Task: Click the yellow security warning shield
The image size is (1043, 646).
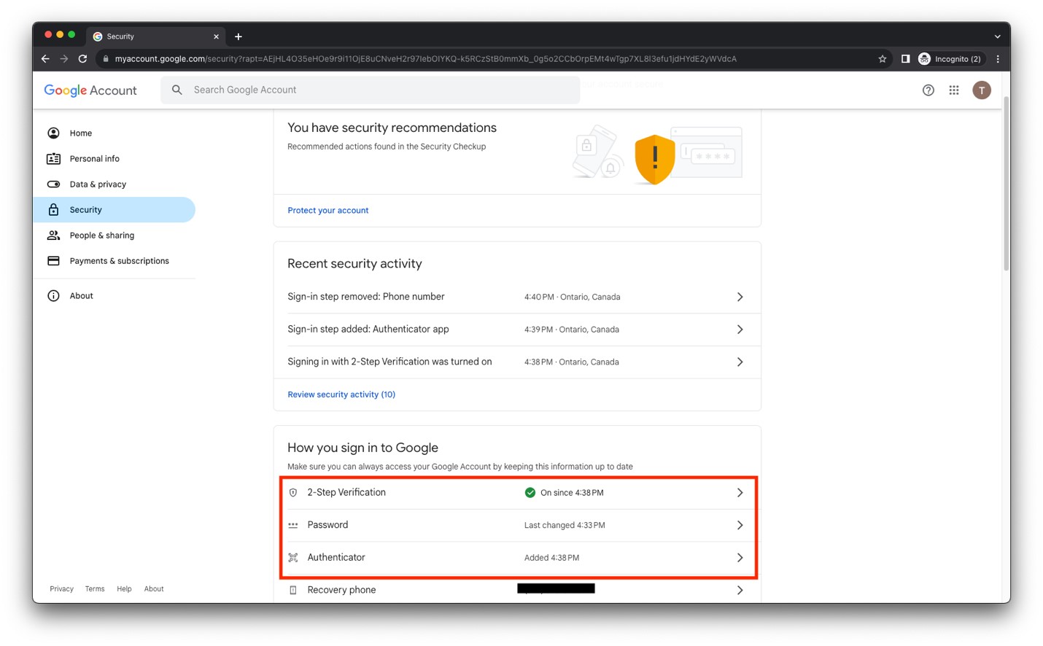Action: pyautogui.click(x=654, y=159)
